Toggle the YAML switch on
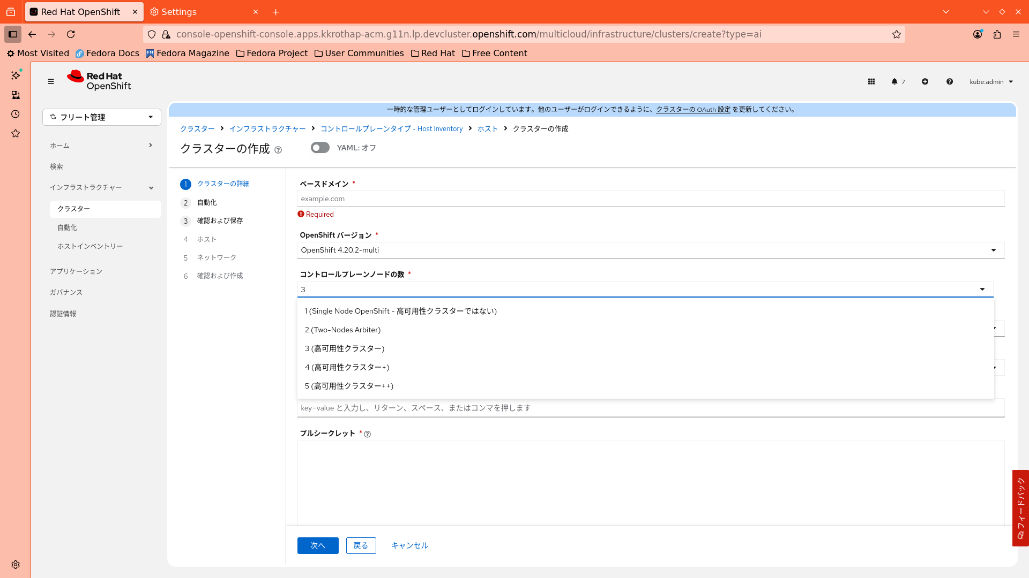1029x578 pixels. [x=320, y=148]
